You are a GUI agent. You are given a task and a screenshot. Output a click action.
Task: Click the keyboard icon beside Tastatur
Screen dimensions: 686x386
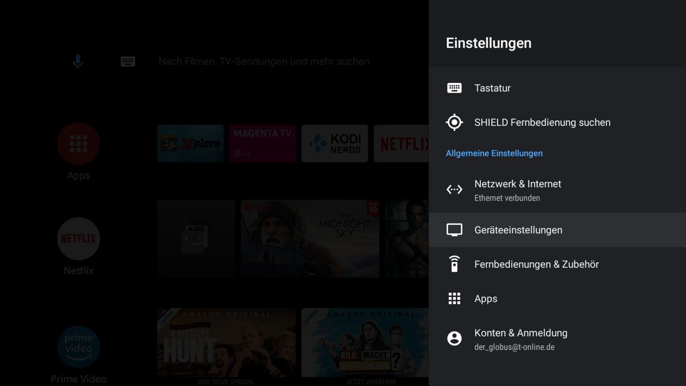pyautogui.click(x=454, y=88)
